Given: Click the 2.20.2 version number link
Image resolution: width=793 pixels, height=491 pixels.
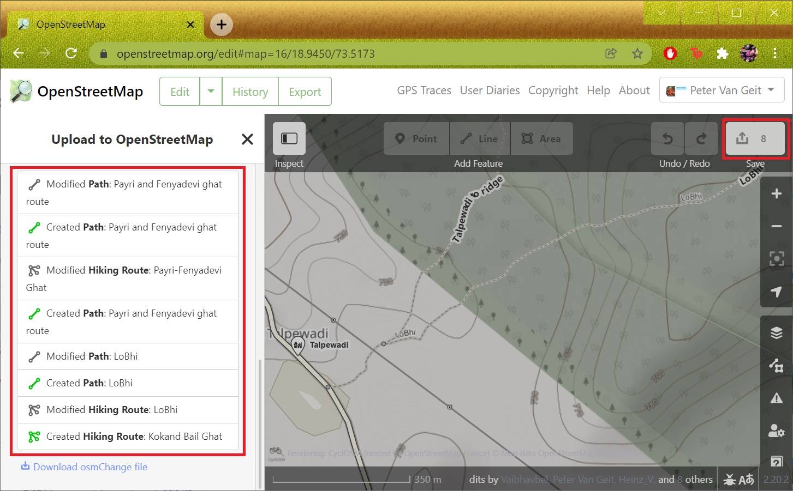Looking at the screenshot, I should tap(776, 480).
